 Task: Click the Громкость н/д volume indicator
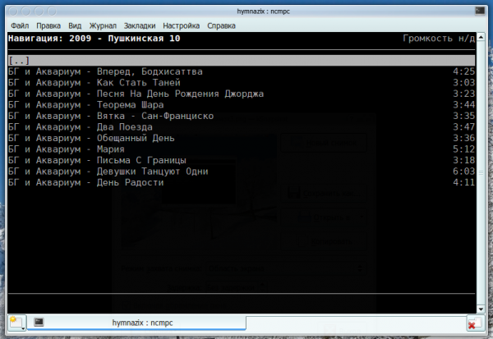[x=439, y=39]
